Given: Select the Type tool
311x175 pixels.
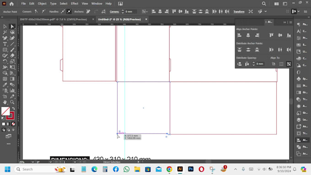Looking at the screenshot, I should click(5, 44).
